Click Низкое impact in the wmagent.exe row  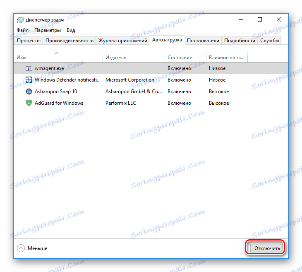[x=217, y=68]
